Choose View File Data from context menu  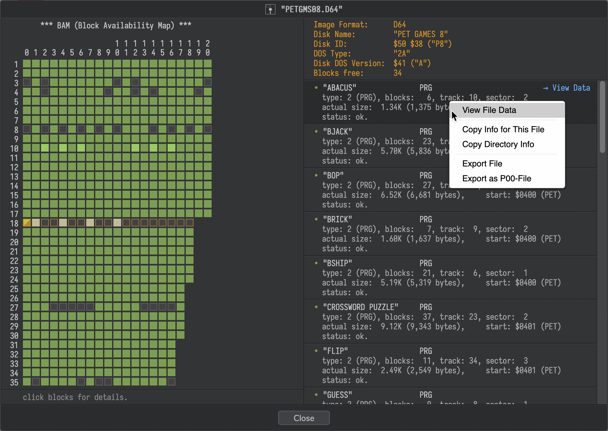pyautogui.click(x=507, y=110)
